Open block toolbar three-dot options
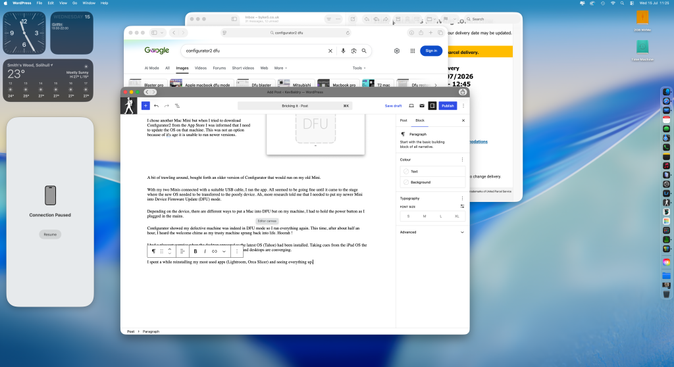 click(237, 251)
